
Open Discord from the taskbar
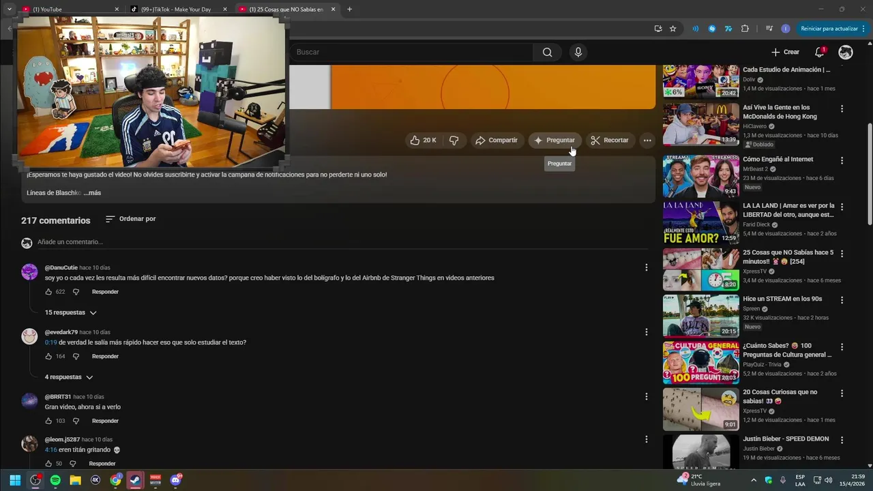pos(176,480)
